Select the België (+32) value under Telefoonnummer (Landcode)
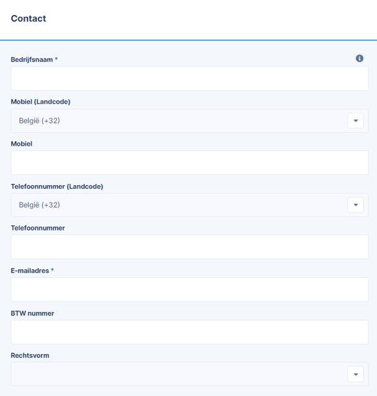Viewport: 377px width, 396px height. tap(39, 205)
